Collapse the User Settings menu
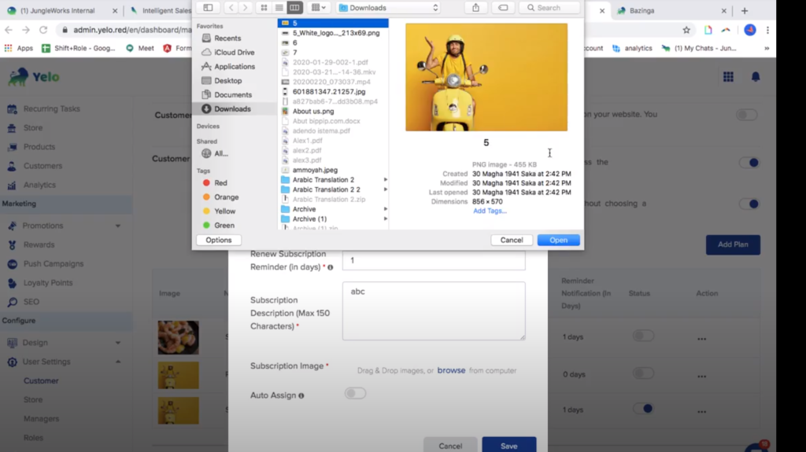 pyautogui.click(x=118, y=362)
